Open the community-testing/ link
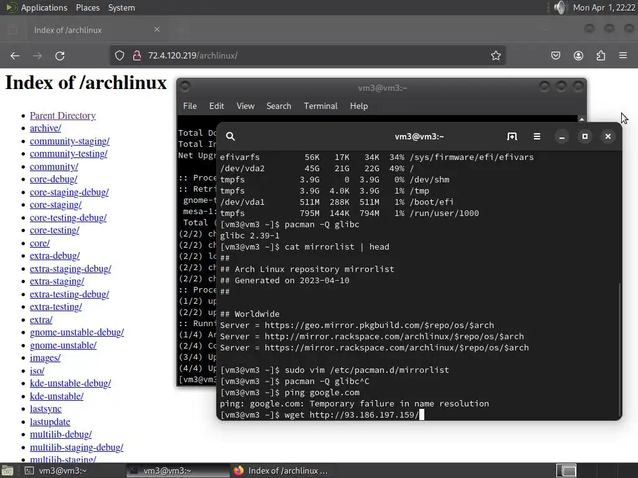The width and height of the screenshot is (638, 478). point(69,154)
